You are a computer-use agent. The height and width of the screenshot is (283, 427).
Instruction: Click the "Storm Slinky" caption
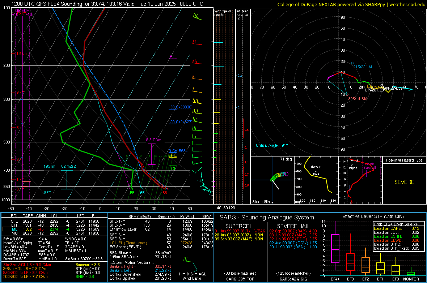pyautogui.click(x=263, y=202)
